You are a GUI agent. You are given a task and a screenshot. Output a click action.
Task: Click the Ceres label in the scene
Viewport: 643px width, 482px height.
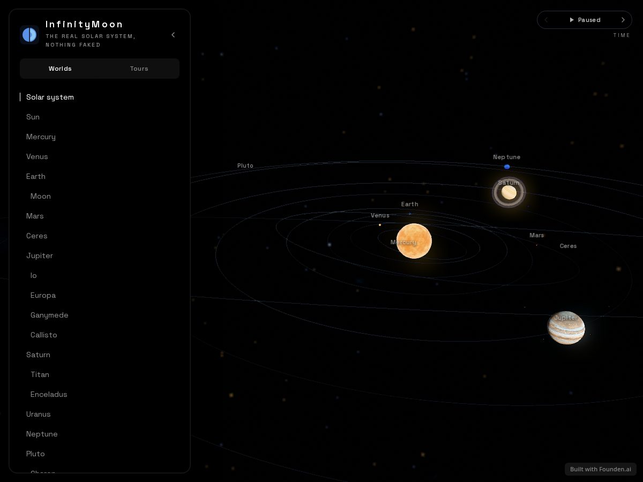coord(568,246)
